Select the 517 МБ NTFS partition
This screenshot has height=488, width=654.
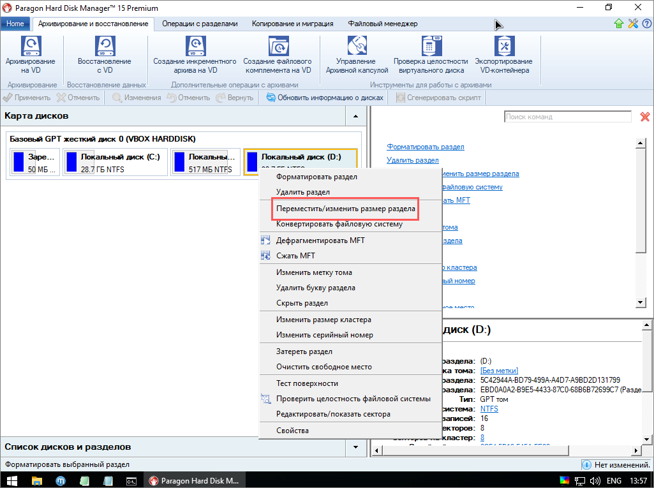pos(205,162)
